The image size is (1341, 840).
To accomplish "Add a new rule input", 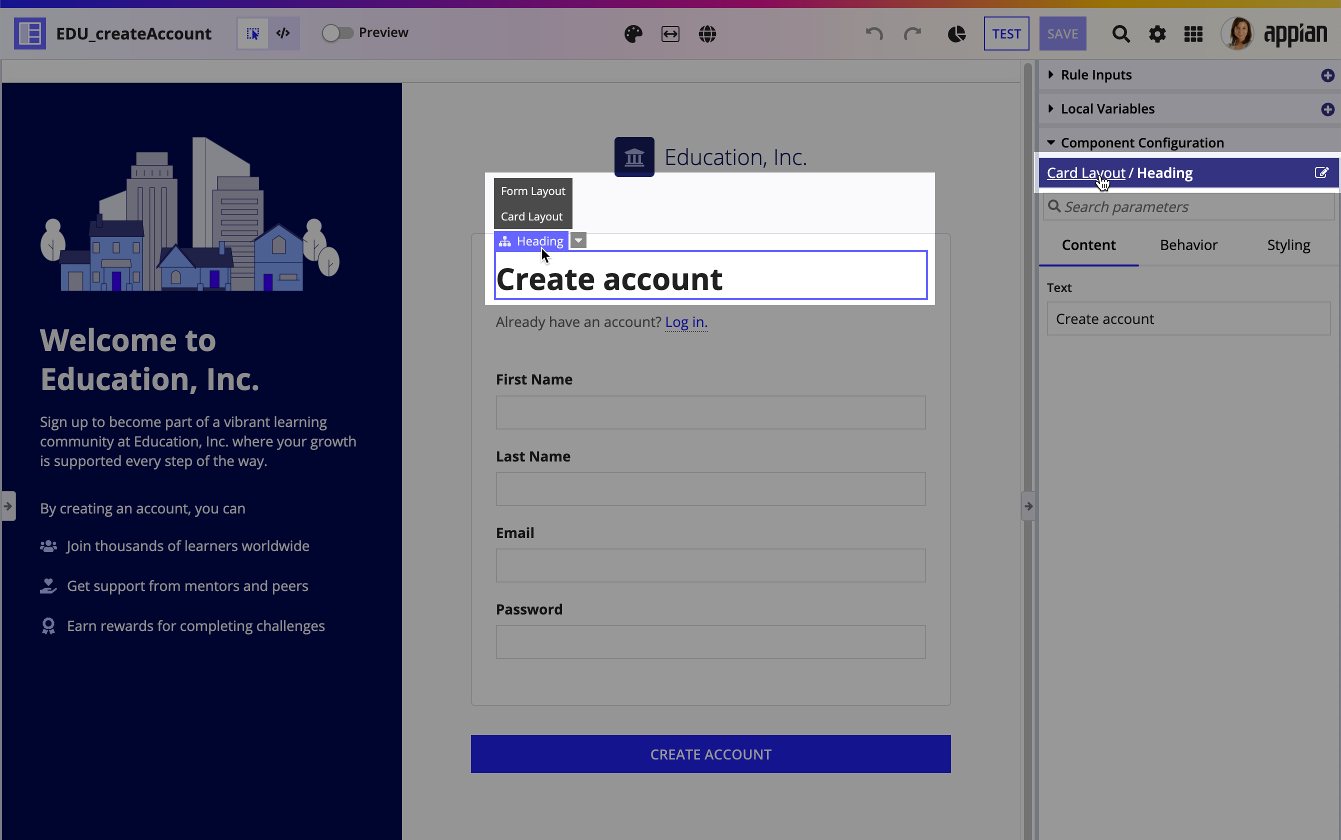I will coord(1327,75).
